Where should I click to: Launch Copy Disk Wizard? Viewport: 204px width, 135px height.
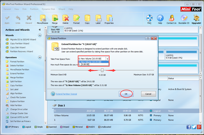click(x=18, y=48)
